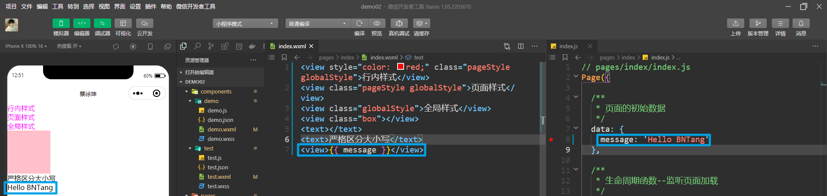Click the split editor icon

pyautogui.click(x=521, y=46)
